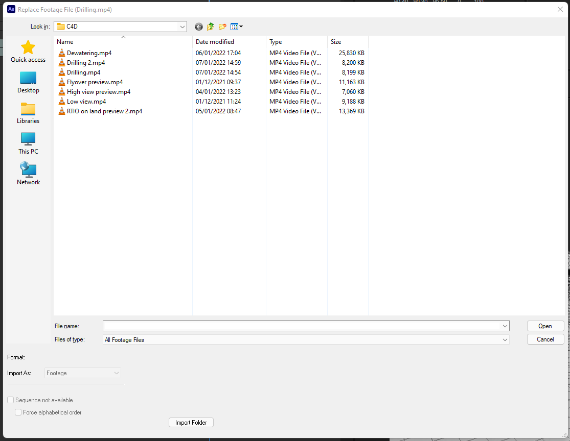The width and height of the screenshot is (570, 441).
Task: Click the Cancel button
Action: [x=545, y=339]
